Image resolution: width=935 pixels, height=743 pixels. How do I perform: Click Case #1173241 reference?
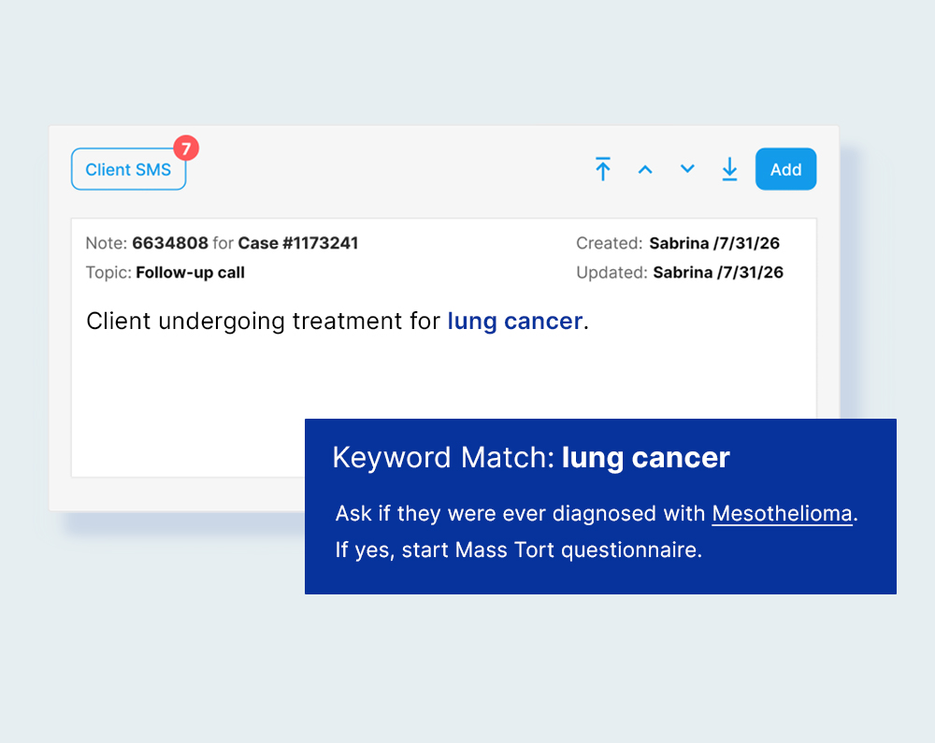(297, 243)
